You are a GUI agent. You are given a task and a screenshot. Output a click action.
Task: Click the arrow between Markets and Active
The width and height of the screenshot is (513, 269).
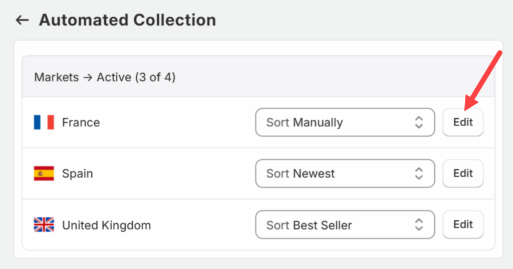click(x=88, y=78)
